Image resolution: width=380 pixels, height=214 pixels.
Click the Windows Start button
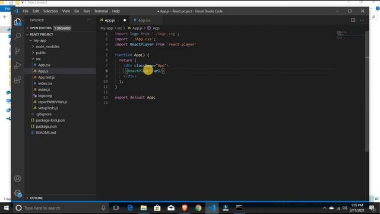coord(7,208)
